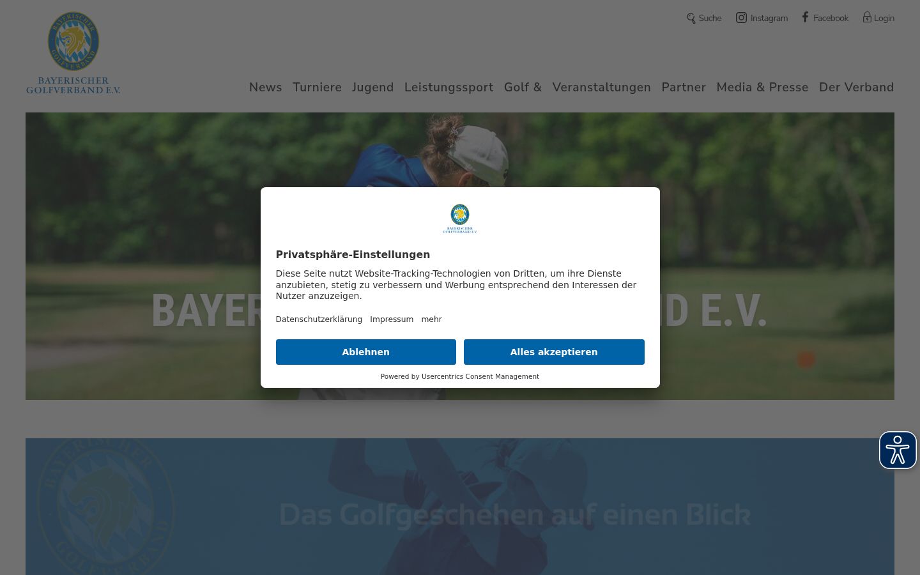Click the Ablehnen button
Screen dimensions: 920x575
coord(366,352)
